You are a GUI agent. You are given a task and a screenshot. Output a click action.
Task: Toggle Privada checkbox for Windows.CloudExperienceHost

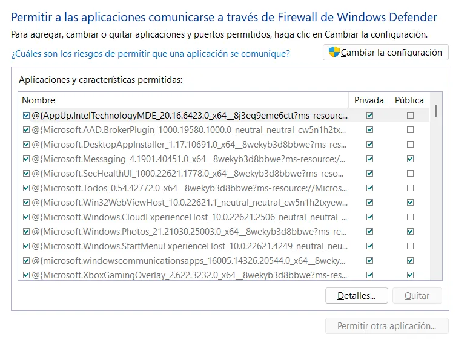tap(369, 217)
